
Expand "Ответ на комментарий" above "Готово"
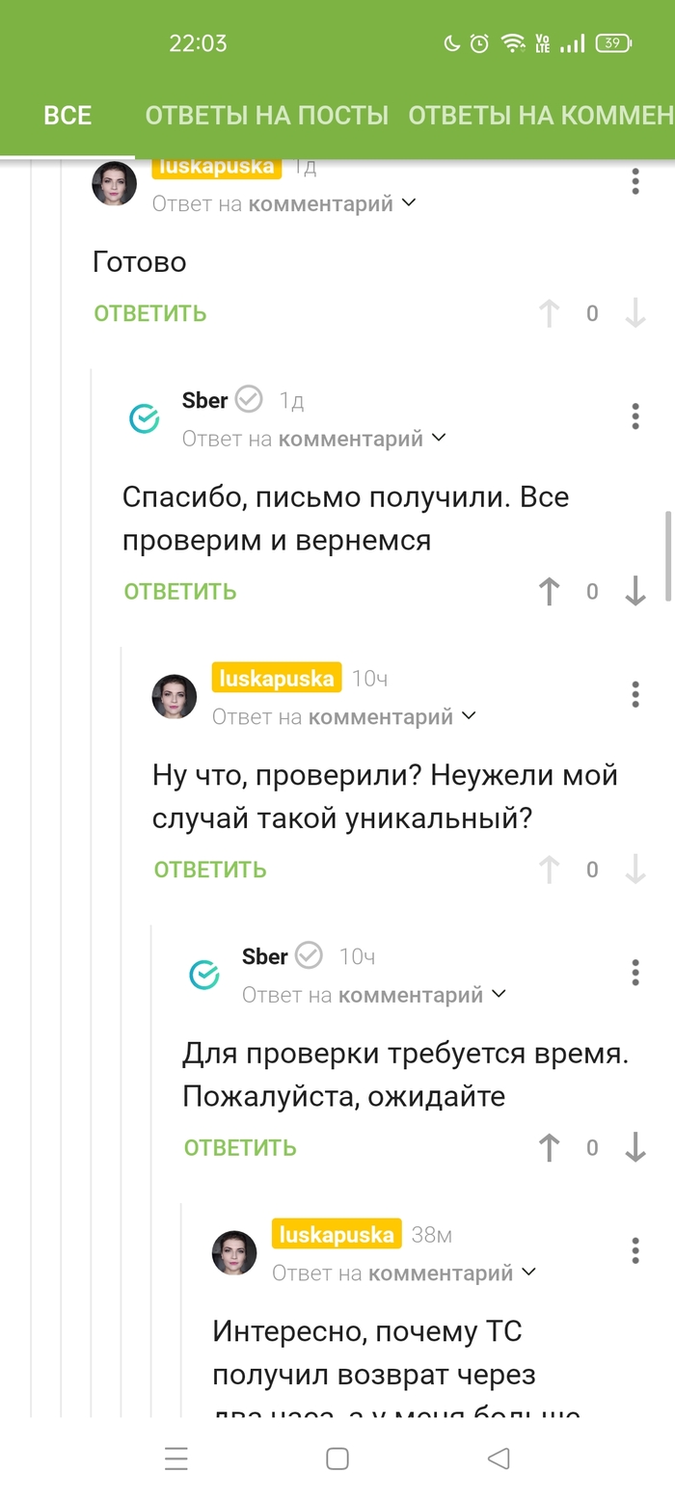point(283,203)
